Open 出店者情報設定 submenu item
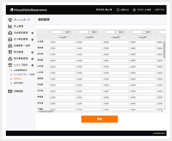The width and height of the screenshot is (172, 141). point(20,70)
